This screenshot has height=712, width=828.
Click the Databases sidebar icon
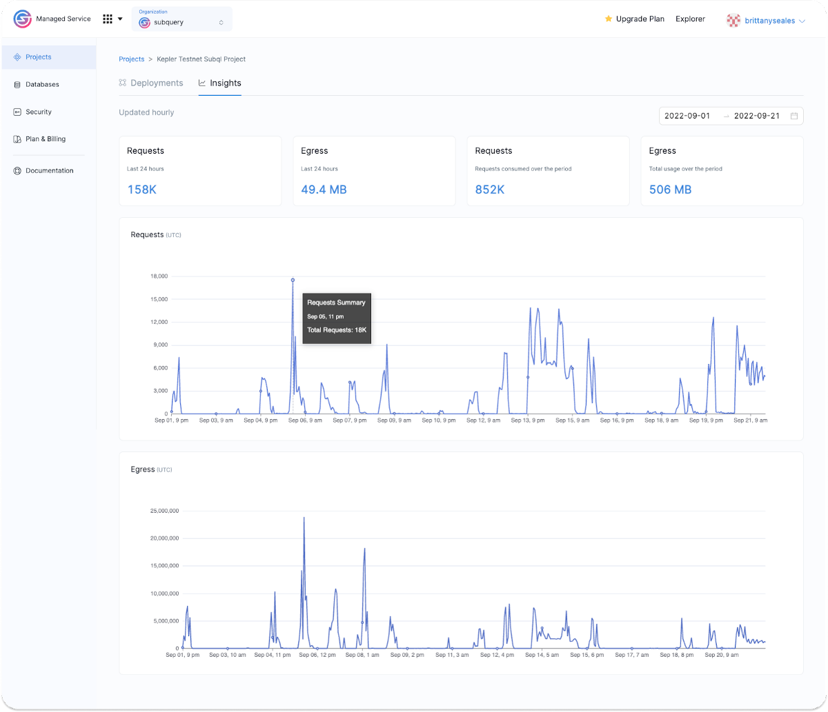click(17, 85)
